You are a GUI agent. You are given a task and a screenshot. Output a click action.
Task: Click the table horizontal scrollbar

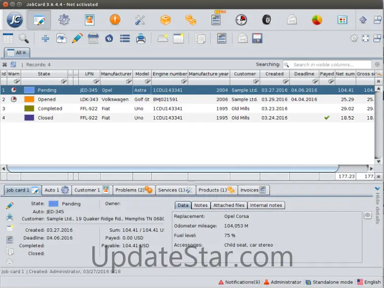[173, 168]
